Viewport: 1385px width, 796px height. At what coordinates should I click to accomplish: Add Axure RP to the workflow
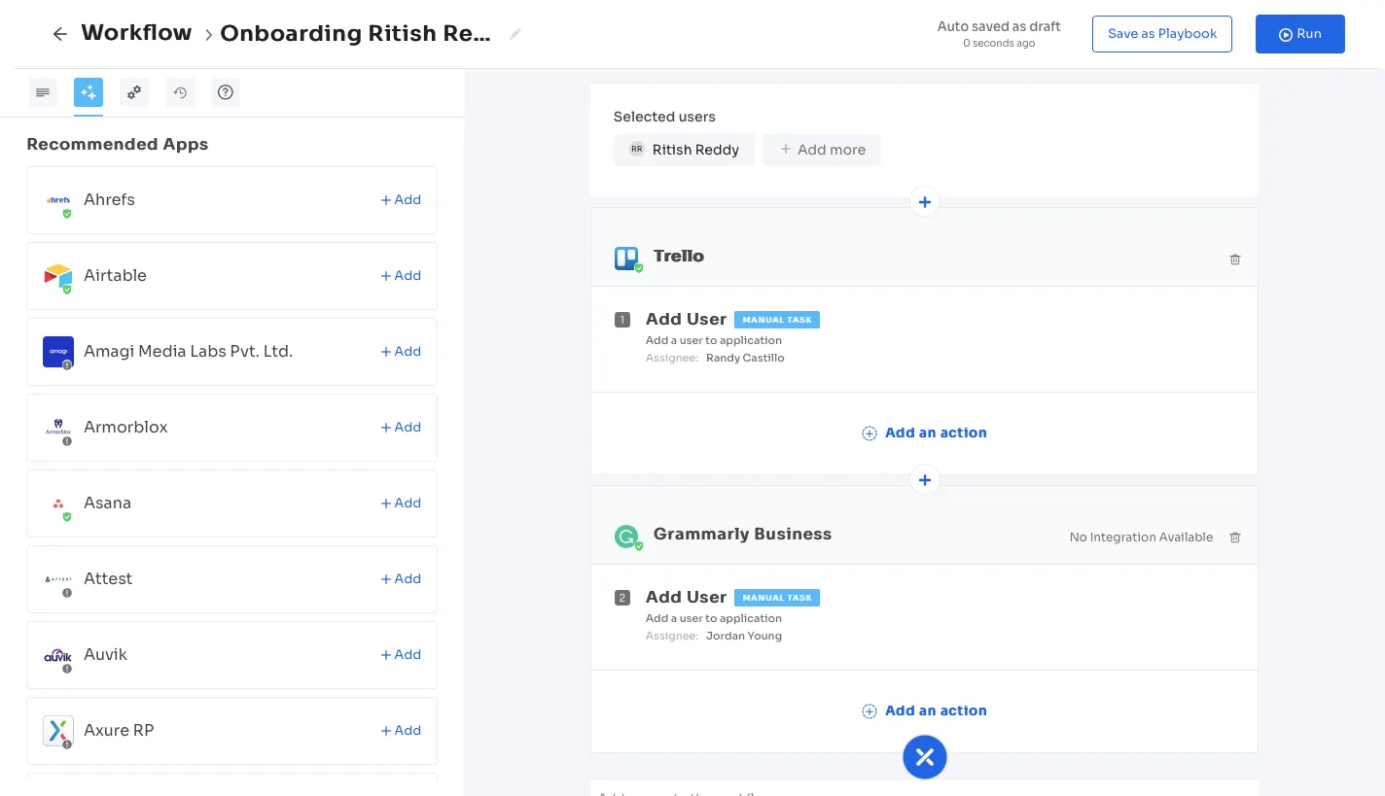tap(401, 730)
